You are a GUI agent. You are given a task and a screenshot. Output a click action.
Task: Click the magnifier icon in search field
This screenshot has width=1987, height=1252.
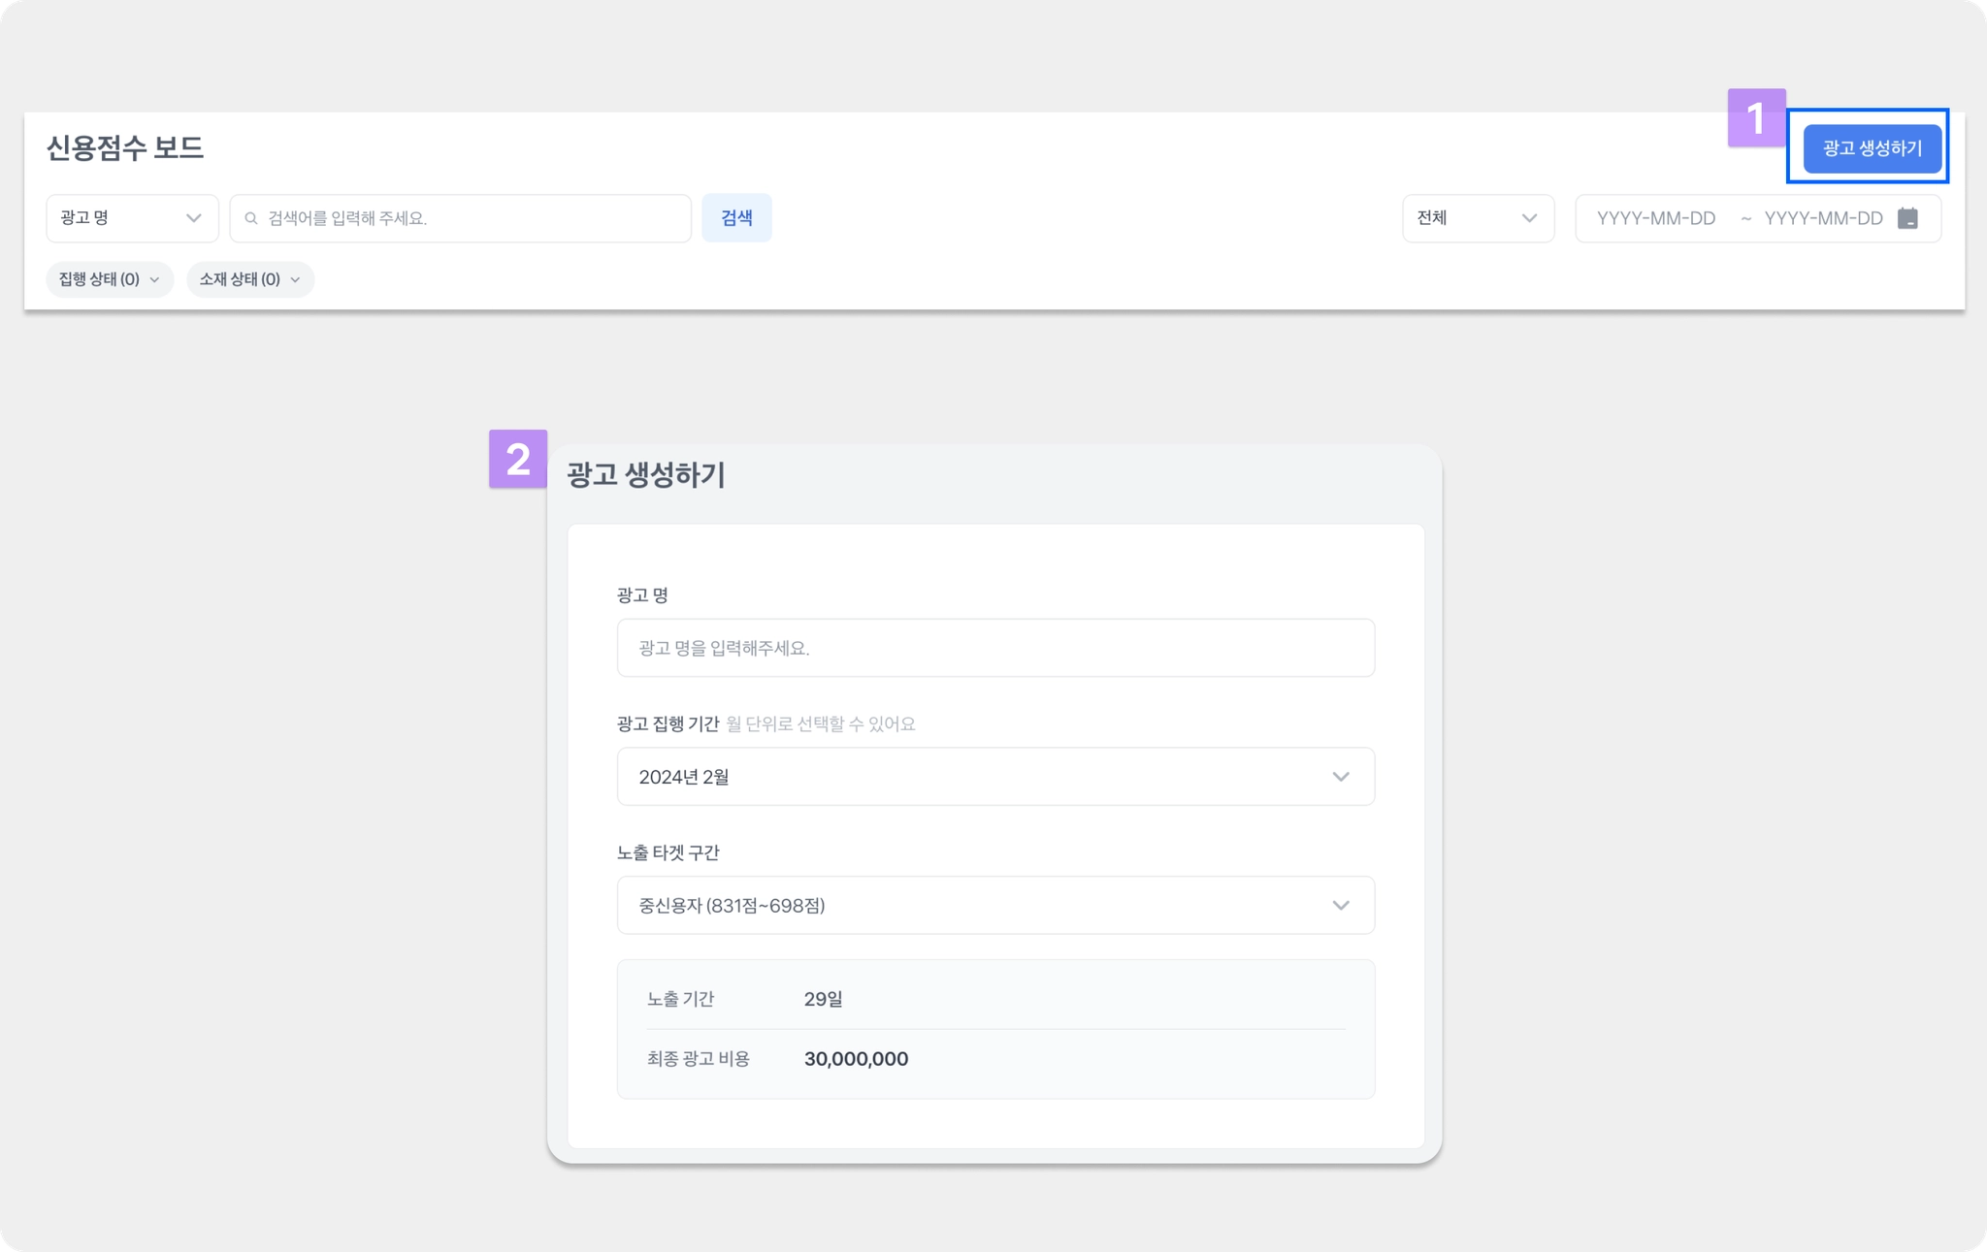pos(251,218)
